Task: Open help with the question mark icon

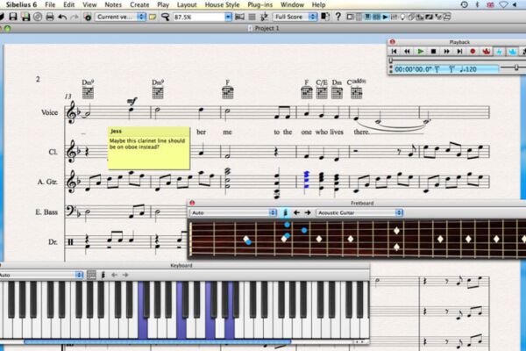Action: click(338, 17)
